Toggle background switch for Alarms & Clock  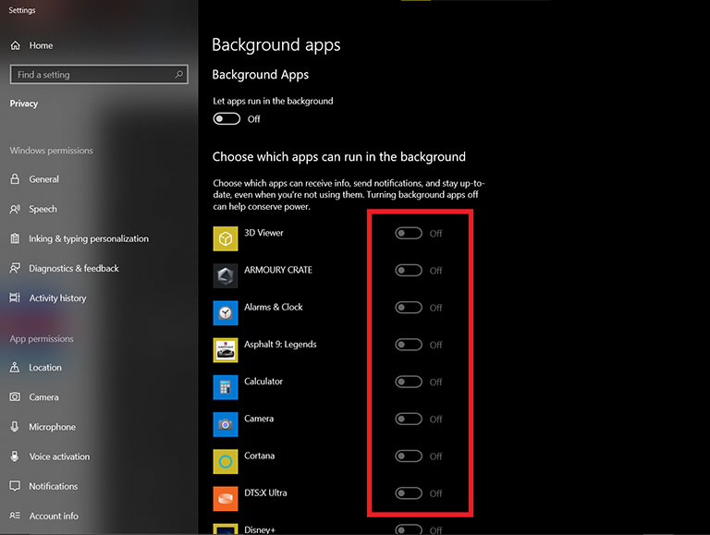[x=409, y=308]
